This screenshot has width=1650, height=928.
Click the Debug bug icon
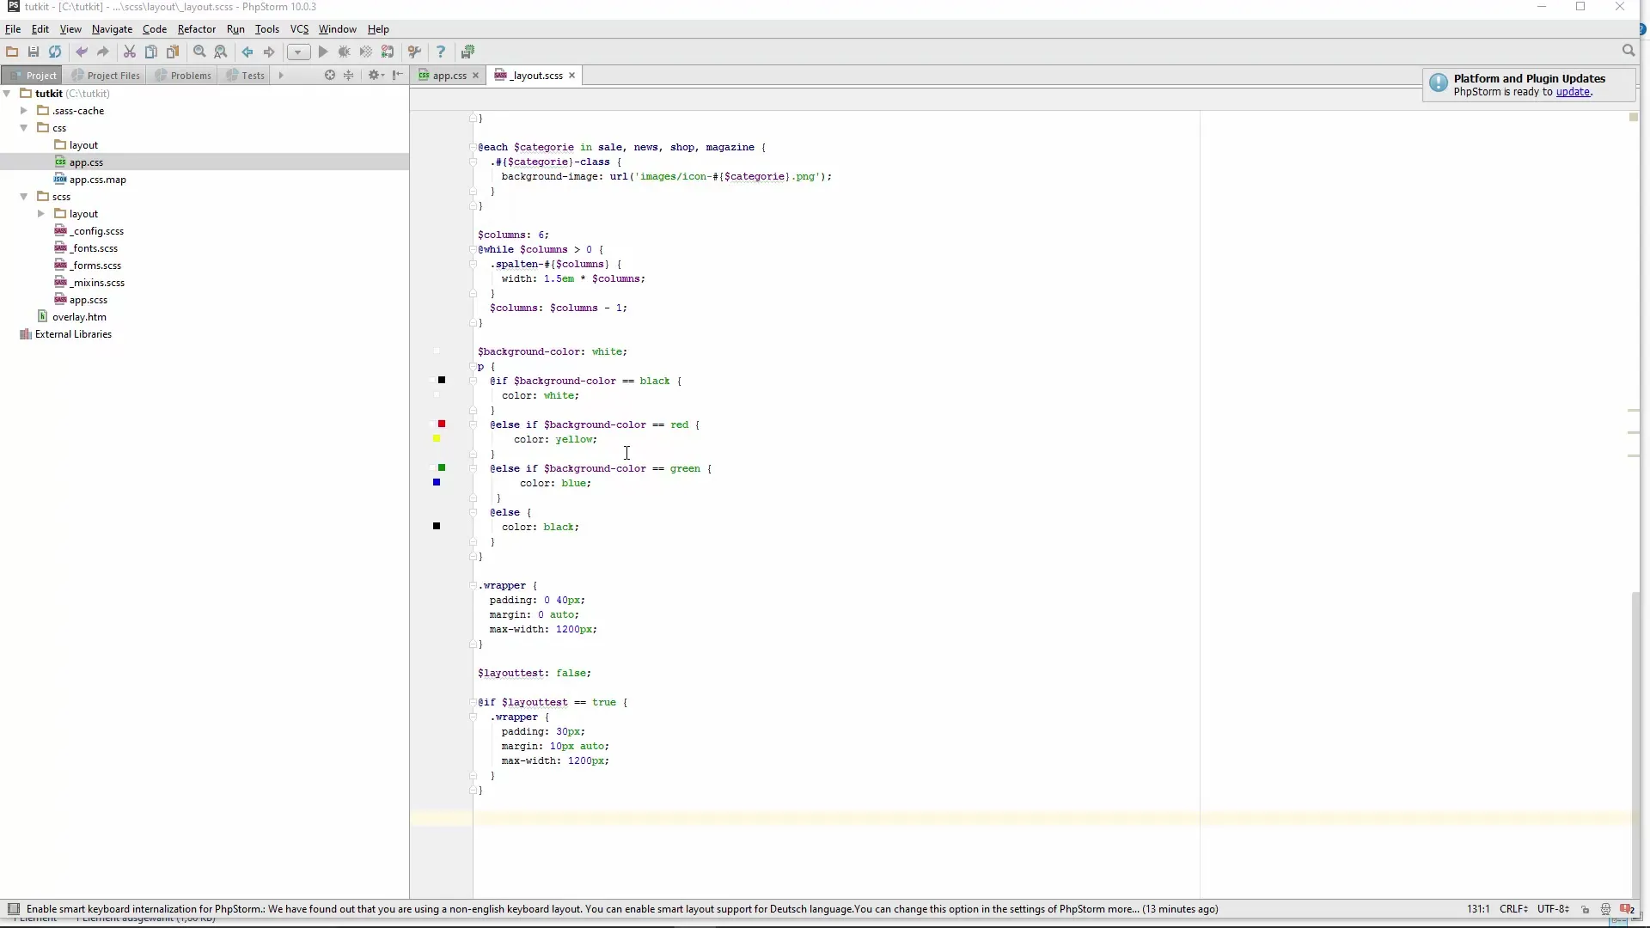click(x=345, y=52)
